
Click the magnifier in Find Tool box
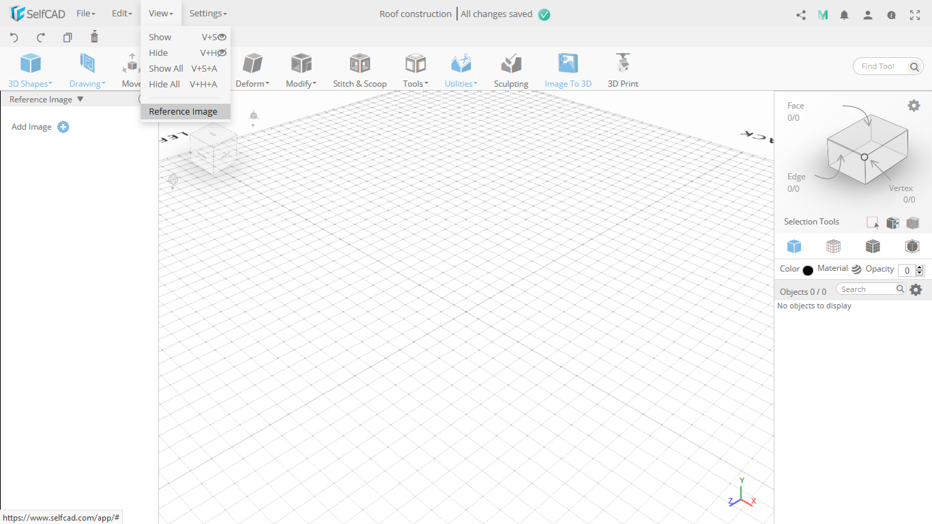click(914, 66)
